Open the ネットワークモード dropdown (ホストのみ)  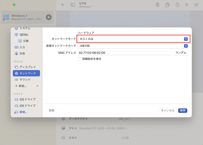(133, 39)
